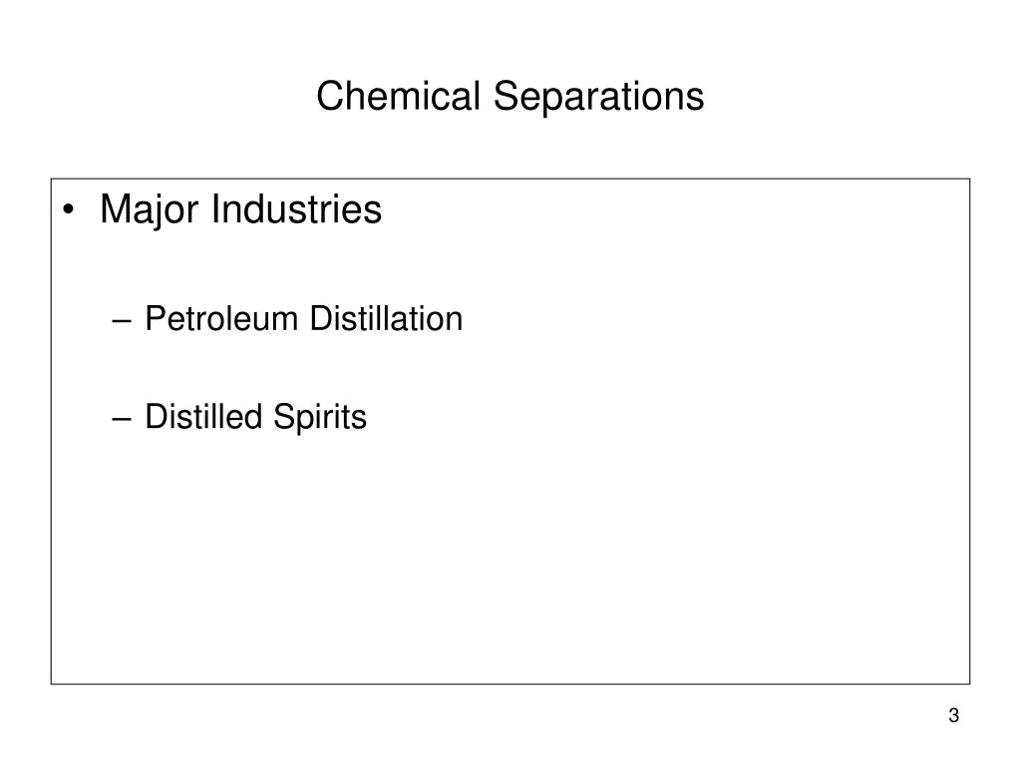Click the word "Petroleum" in the sub-bullet

(221, 318)
